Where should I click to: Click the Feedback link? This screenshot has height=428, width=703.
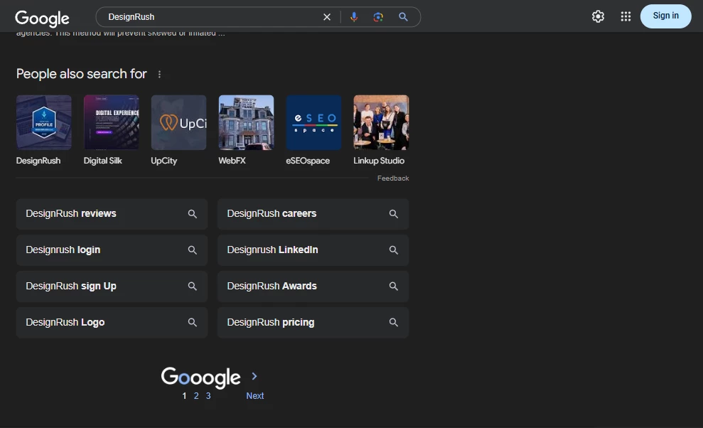pos(393,178)
